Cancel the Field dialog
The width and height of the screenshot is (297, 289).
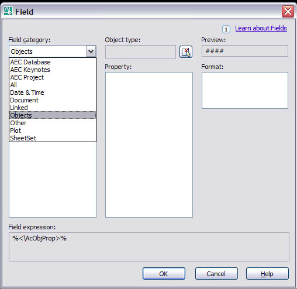[x=216, y=274]
